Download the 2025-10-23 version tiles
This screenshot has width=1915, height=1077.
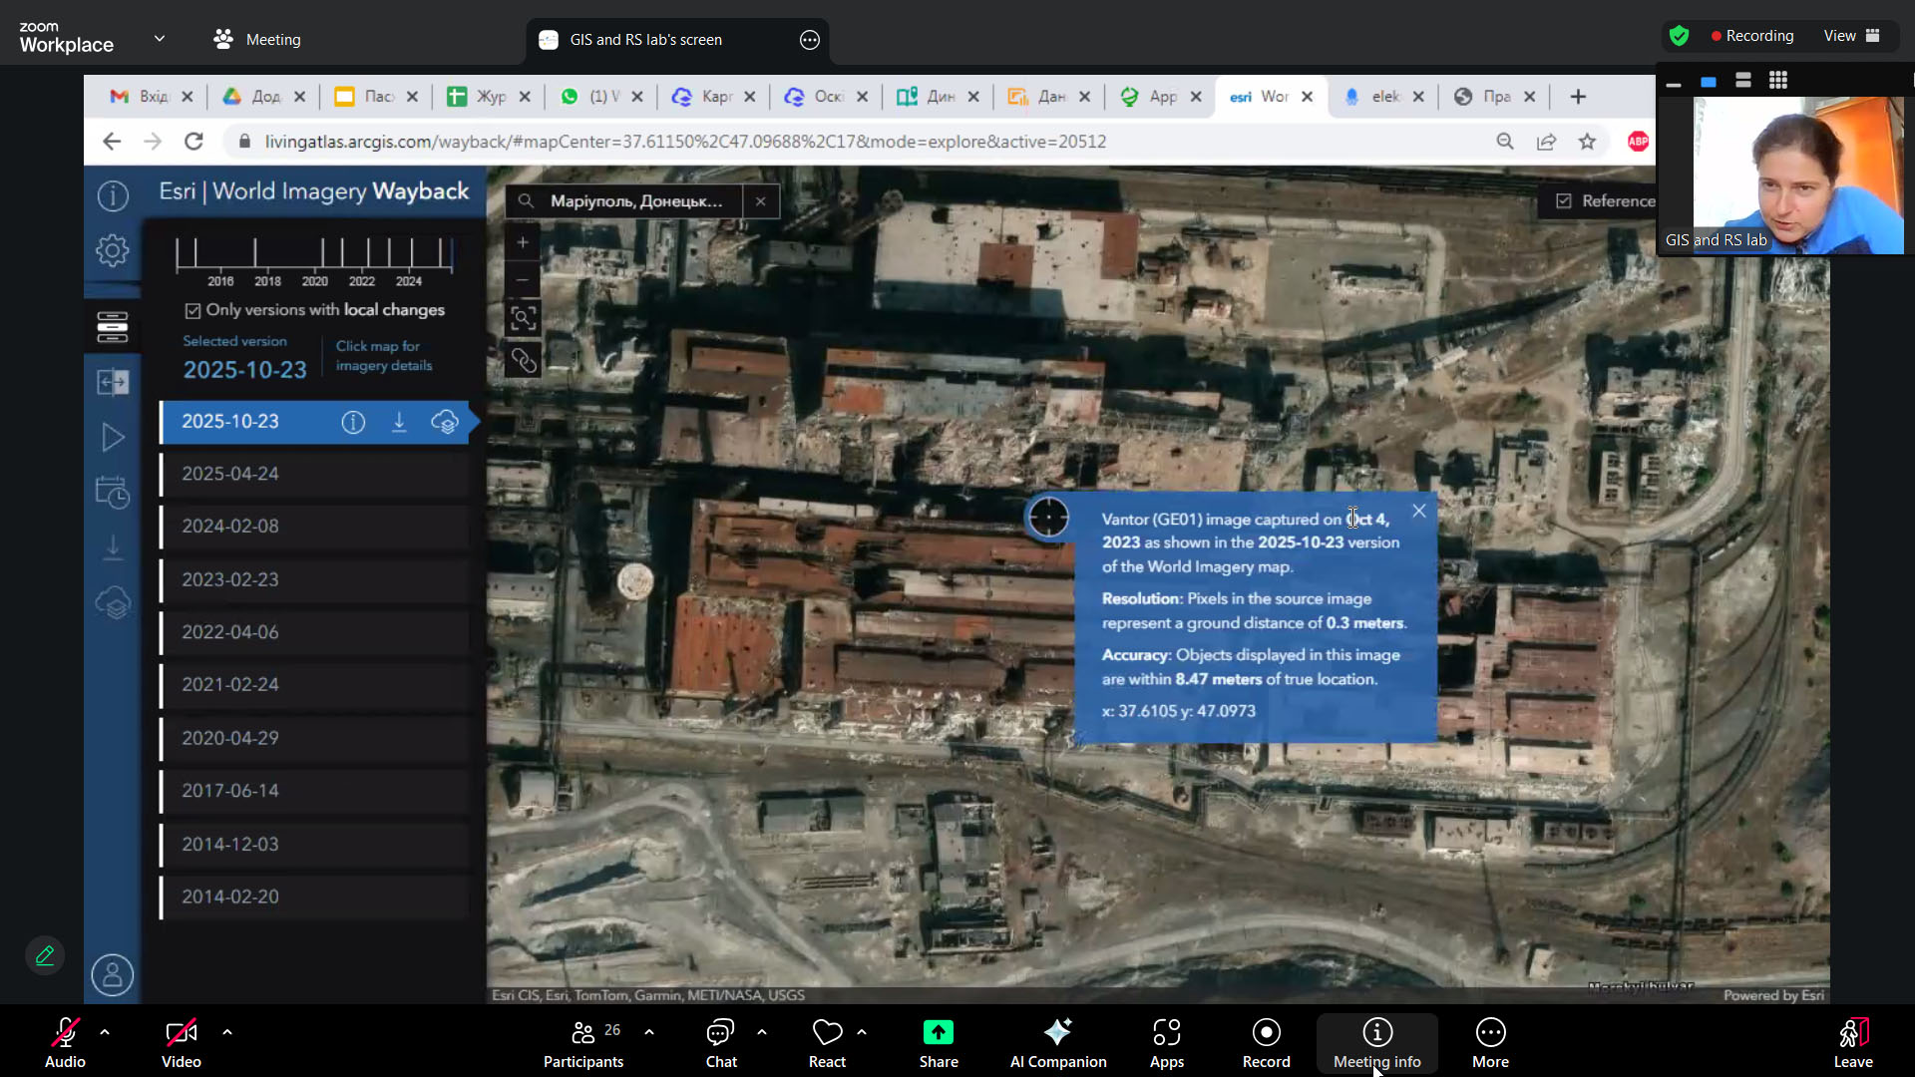399,422
